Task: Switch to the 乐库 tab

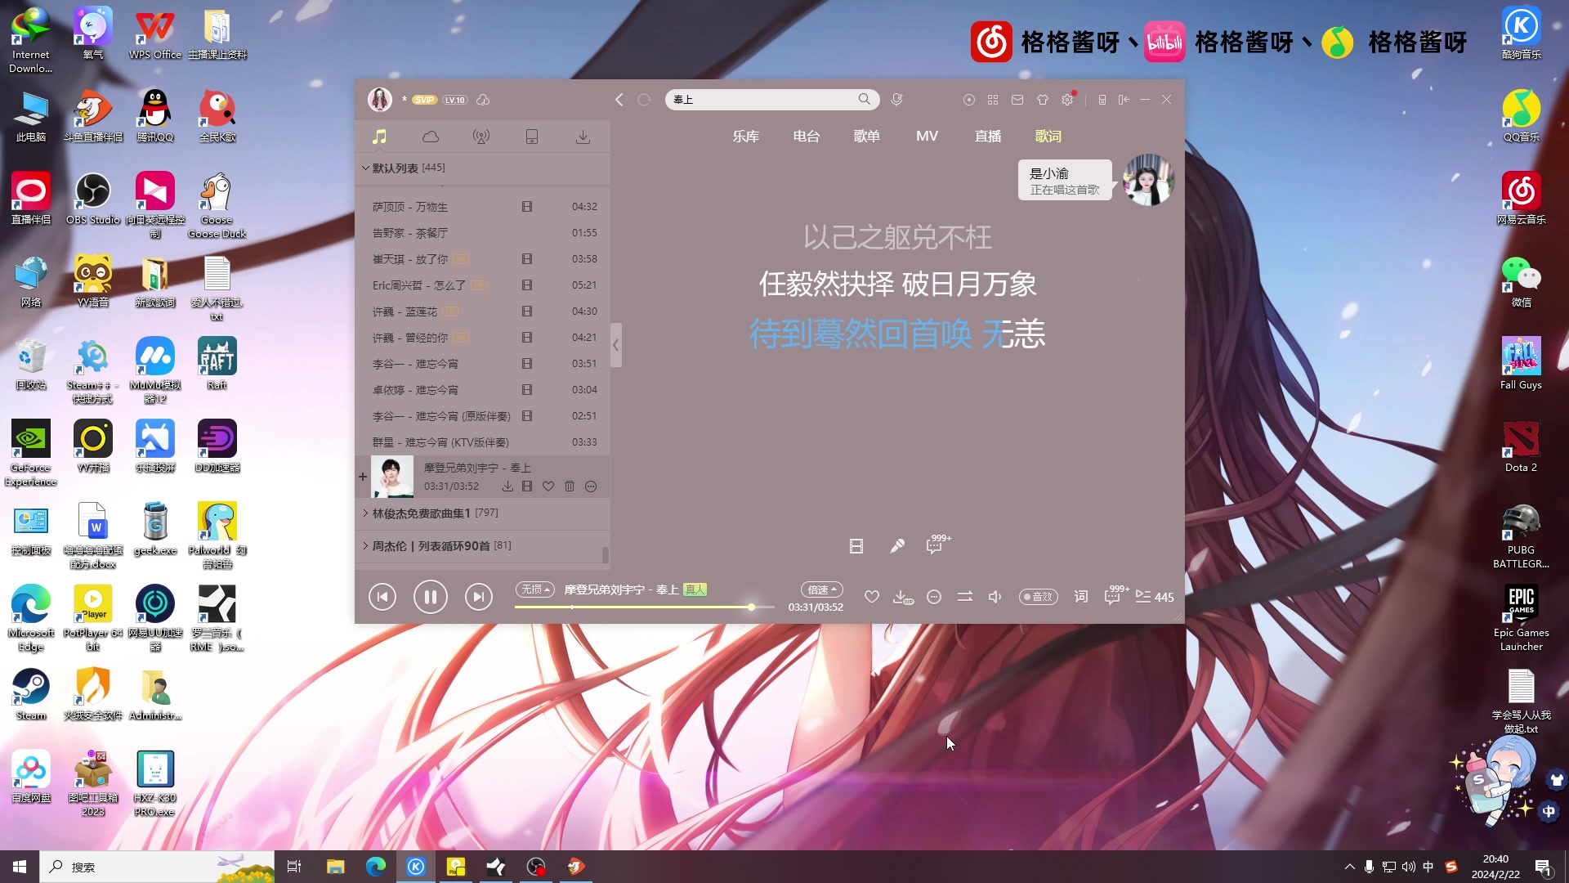Action: pyautogui.click(x=746, y=137)
